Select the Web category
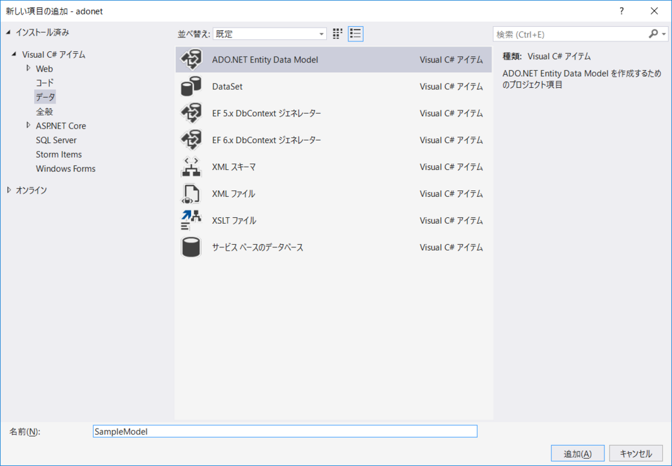Image resolution: width=672 pixels, height=466 pixels. (44, 69)
